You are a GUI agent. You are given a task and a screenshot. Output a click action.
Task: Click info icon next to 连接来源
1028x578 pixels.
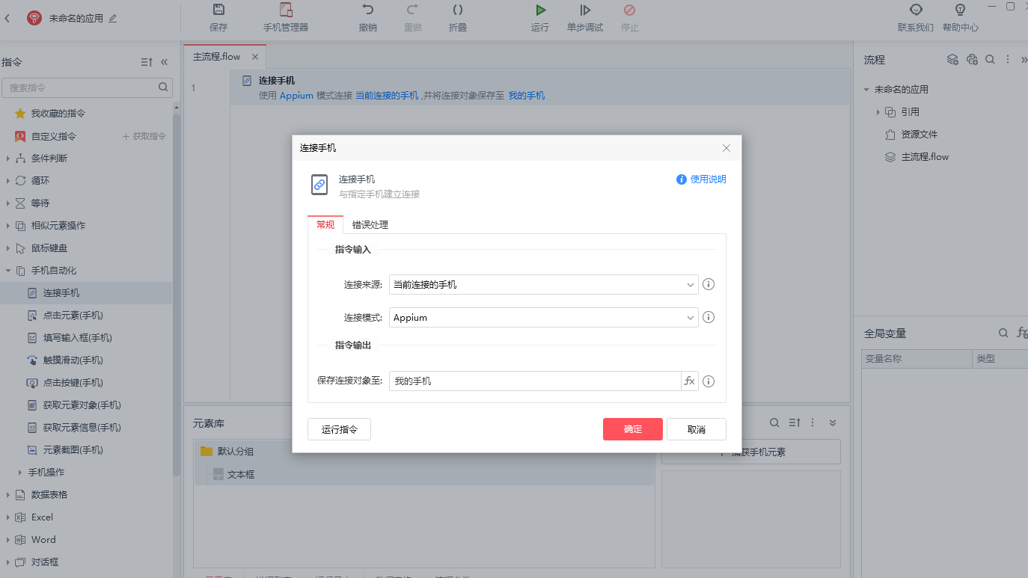(x=709, y=285)
